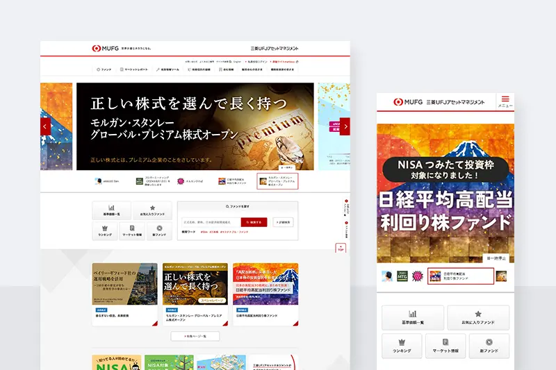Go to the next carousel slide (right arrow)
Image resolution: width=556 pixels, height=370 pixels.
(x=345, y=126)
